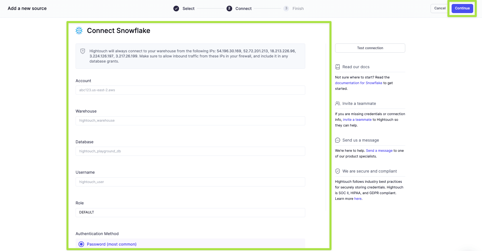The width and height of the screenshot is (482, 251).
Task: Focus the Account input field
Action: [190, 90]
